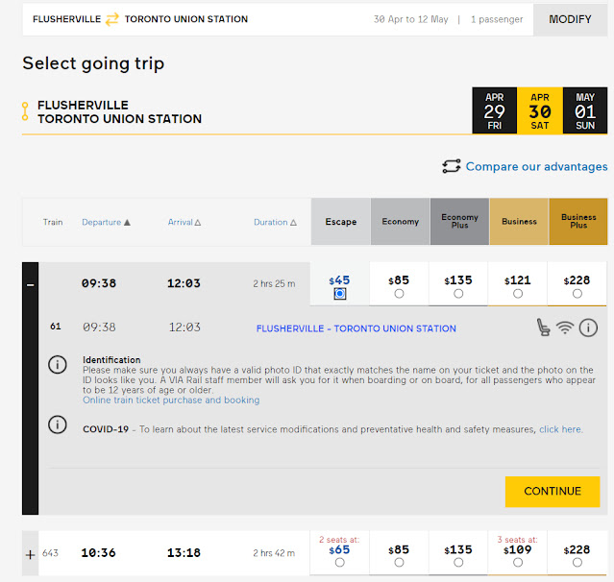Select the $85 Economy fare for 09:38
Image resolution: width=614 pixels, height=582 pixels.
pos(399,293)
